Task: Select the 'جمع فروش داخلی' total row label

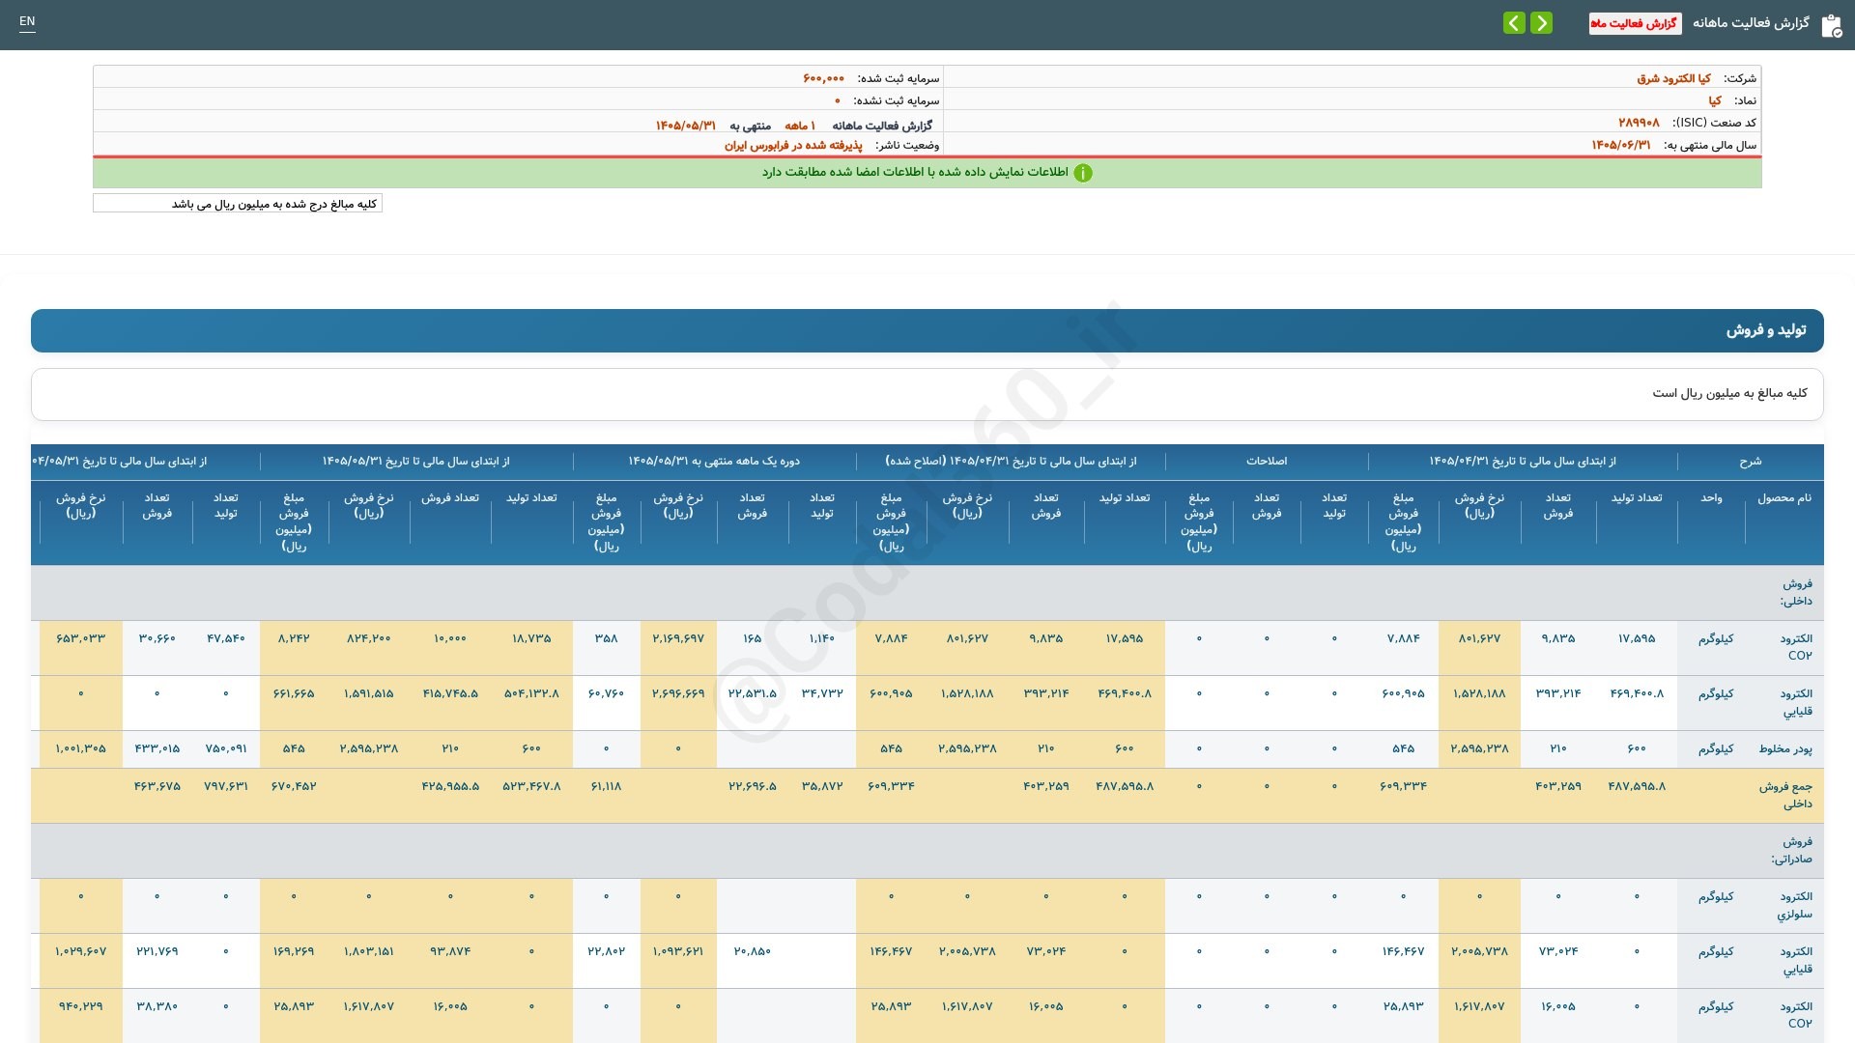Action: pyautogui.click(x=1785, y=795)
